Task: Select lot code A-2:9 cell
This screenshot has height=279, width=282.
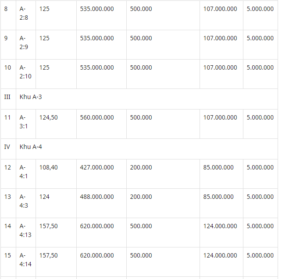Action: [x=26, y=45]
